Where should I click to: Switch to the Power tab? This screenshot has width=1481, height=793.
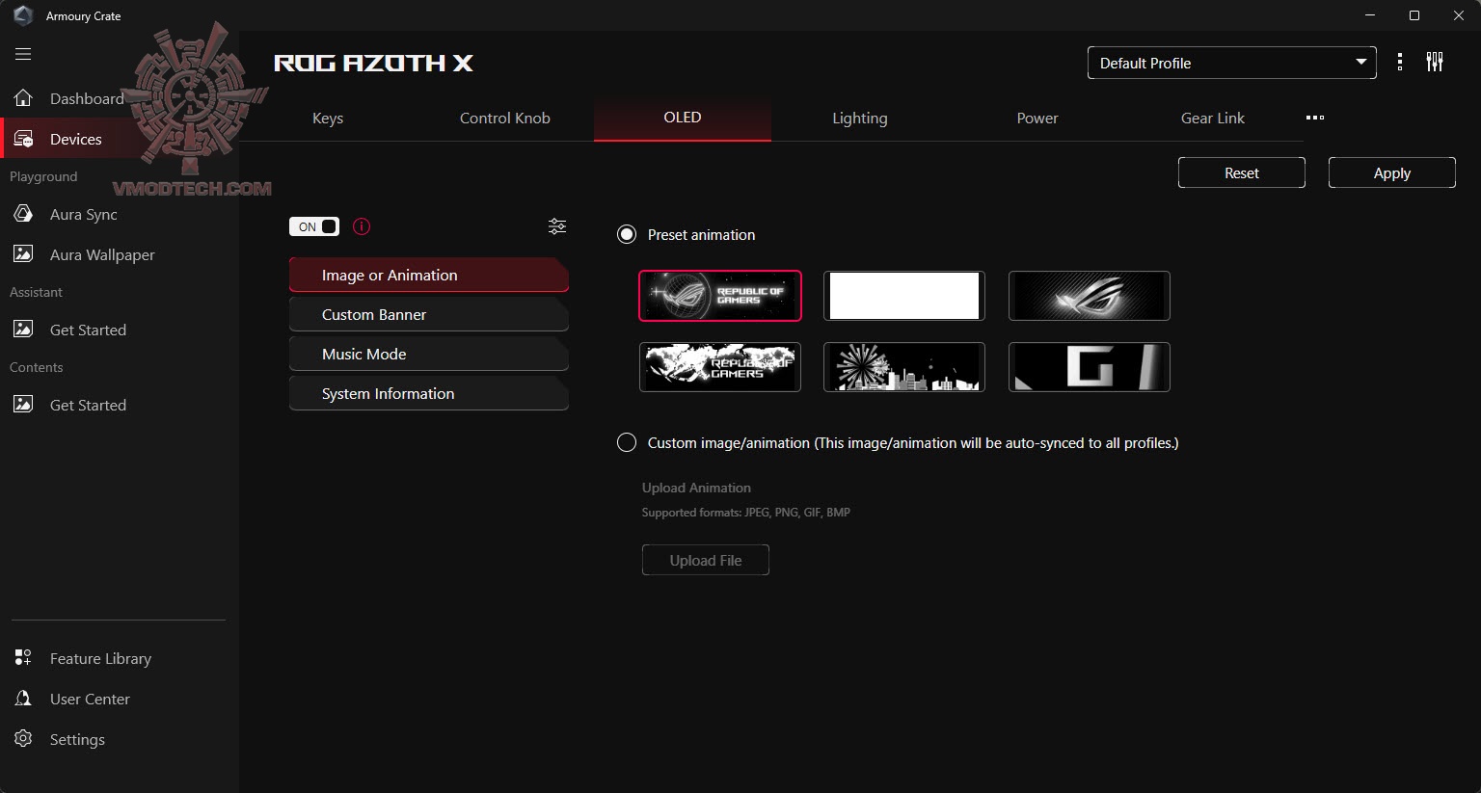(1037, 119)
